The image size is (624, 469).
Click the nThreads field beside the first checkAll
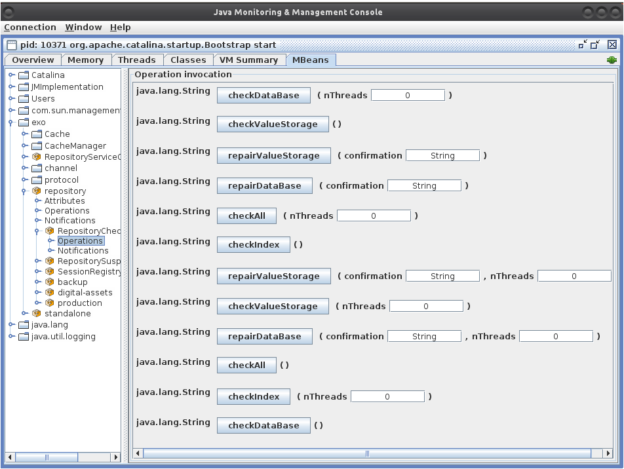click(374, 216)
